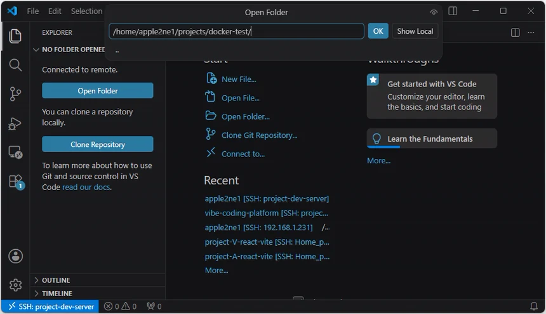Click the New File icon on Welcome page
Image resolution: width=546 pixels, height=314 pixels.
(211, 78)
